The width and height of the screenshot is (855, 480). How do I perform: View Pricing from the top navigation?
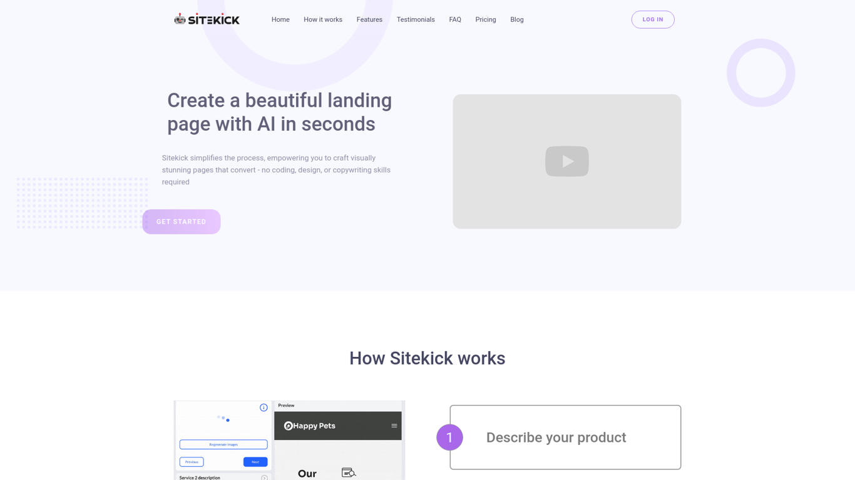coord(486,19)
